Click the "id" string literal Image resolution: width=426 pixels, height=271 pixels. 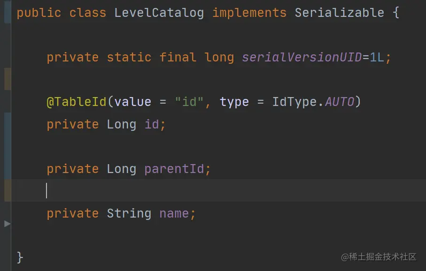click(x=189, y=102)
